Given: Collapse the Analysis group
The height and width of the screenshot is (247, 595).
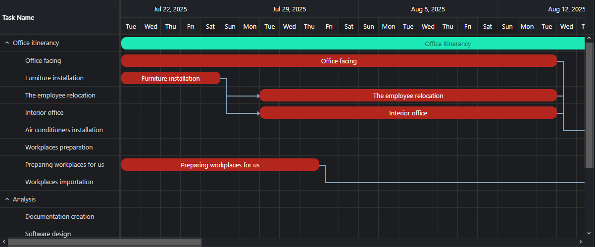Looking at the screenshot, I should pos(7,199).
